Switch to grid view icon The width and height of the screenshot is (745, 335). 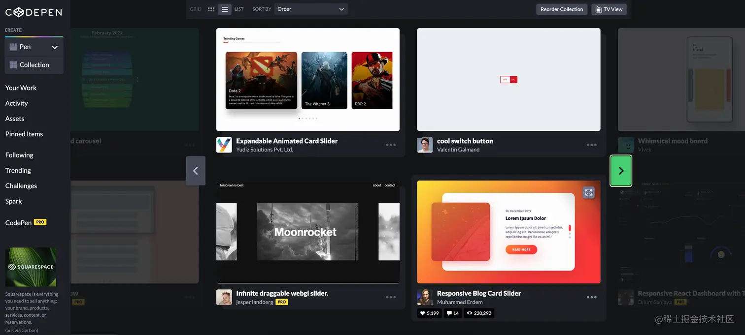click(211, 9)
